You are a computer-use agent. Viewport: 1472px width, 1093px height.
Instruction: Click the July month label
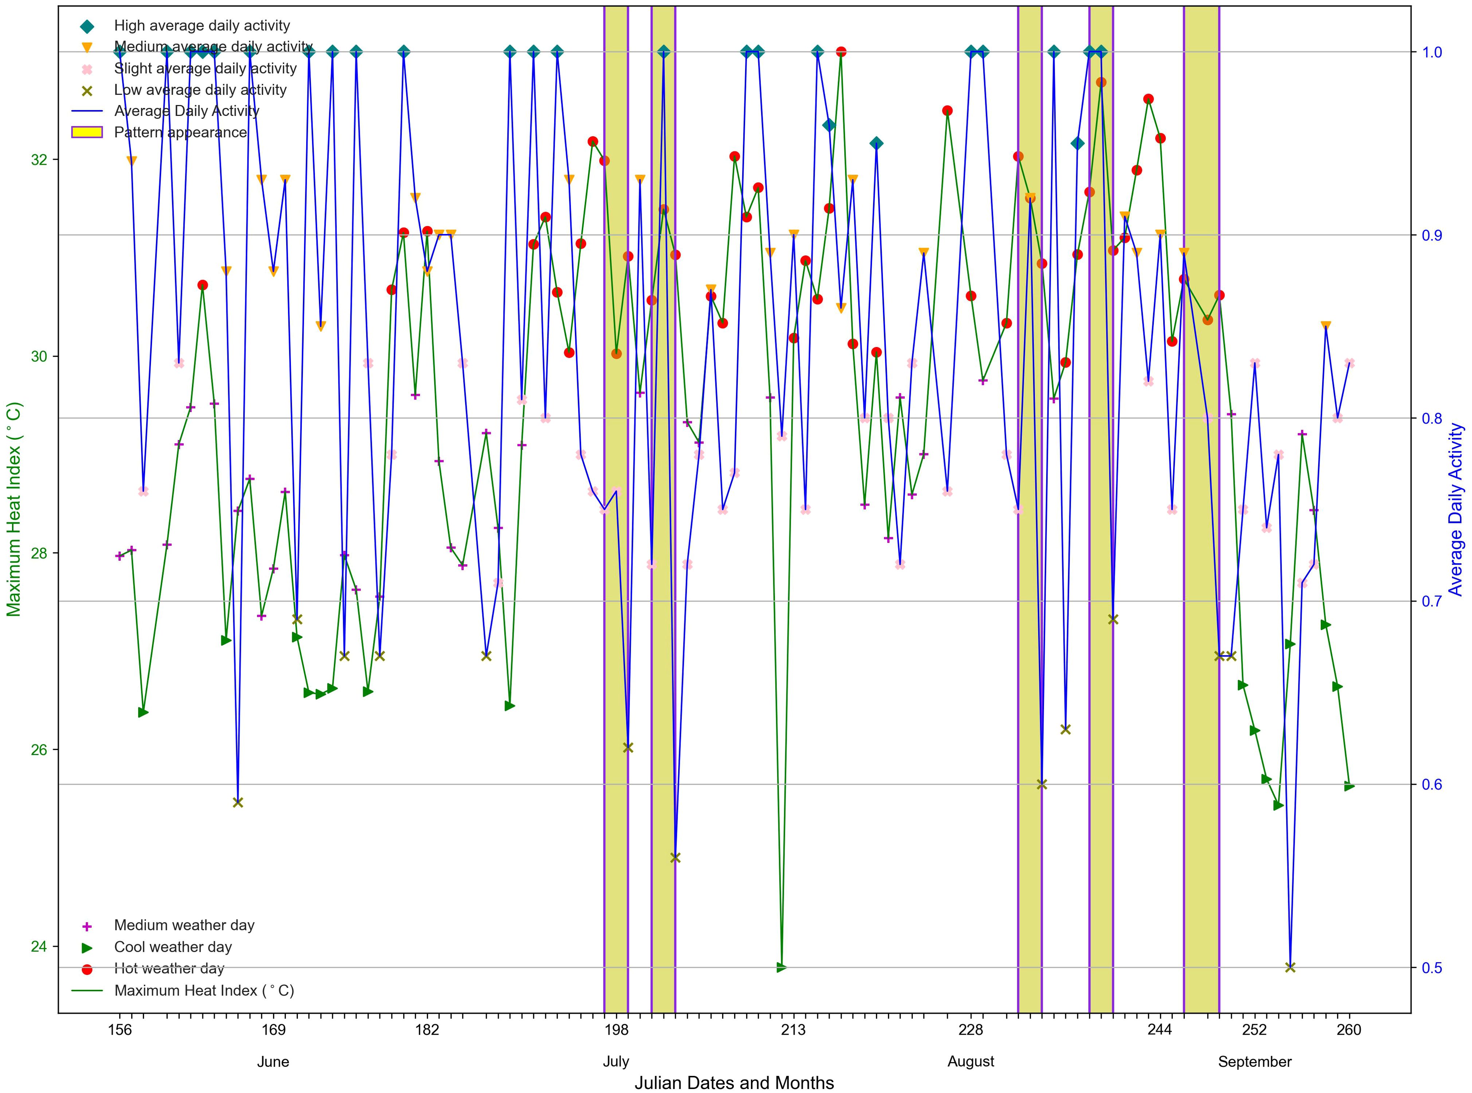(x=616, y=1063)
